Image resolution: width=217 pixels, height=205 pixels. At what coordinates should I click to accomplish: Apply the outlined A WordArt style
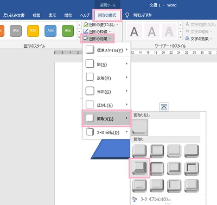pos(169,31)
